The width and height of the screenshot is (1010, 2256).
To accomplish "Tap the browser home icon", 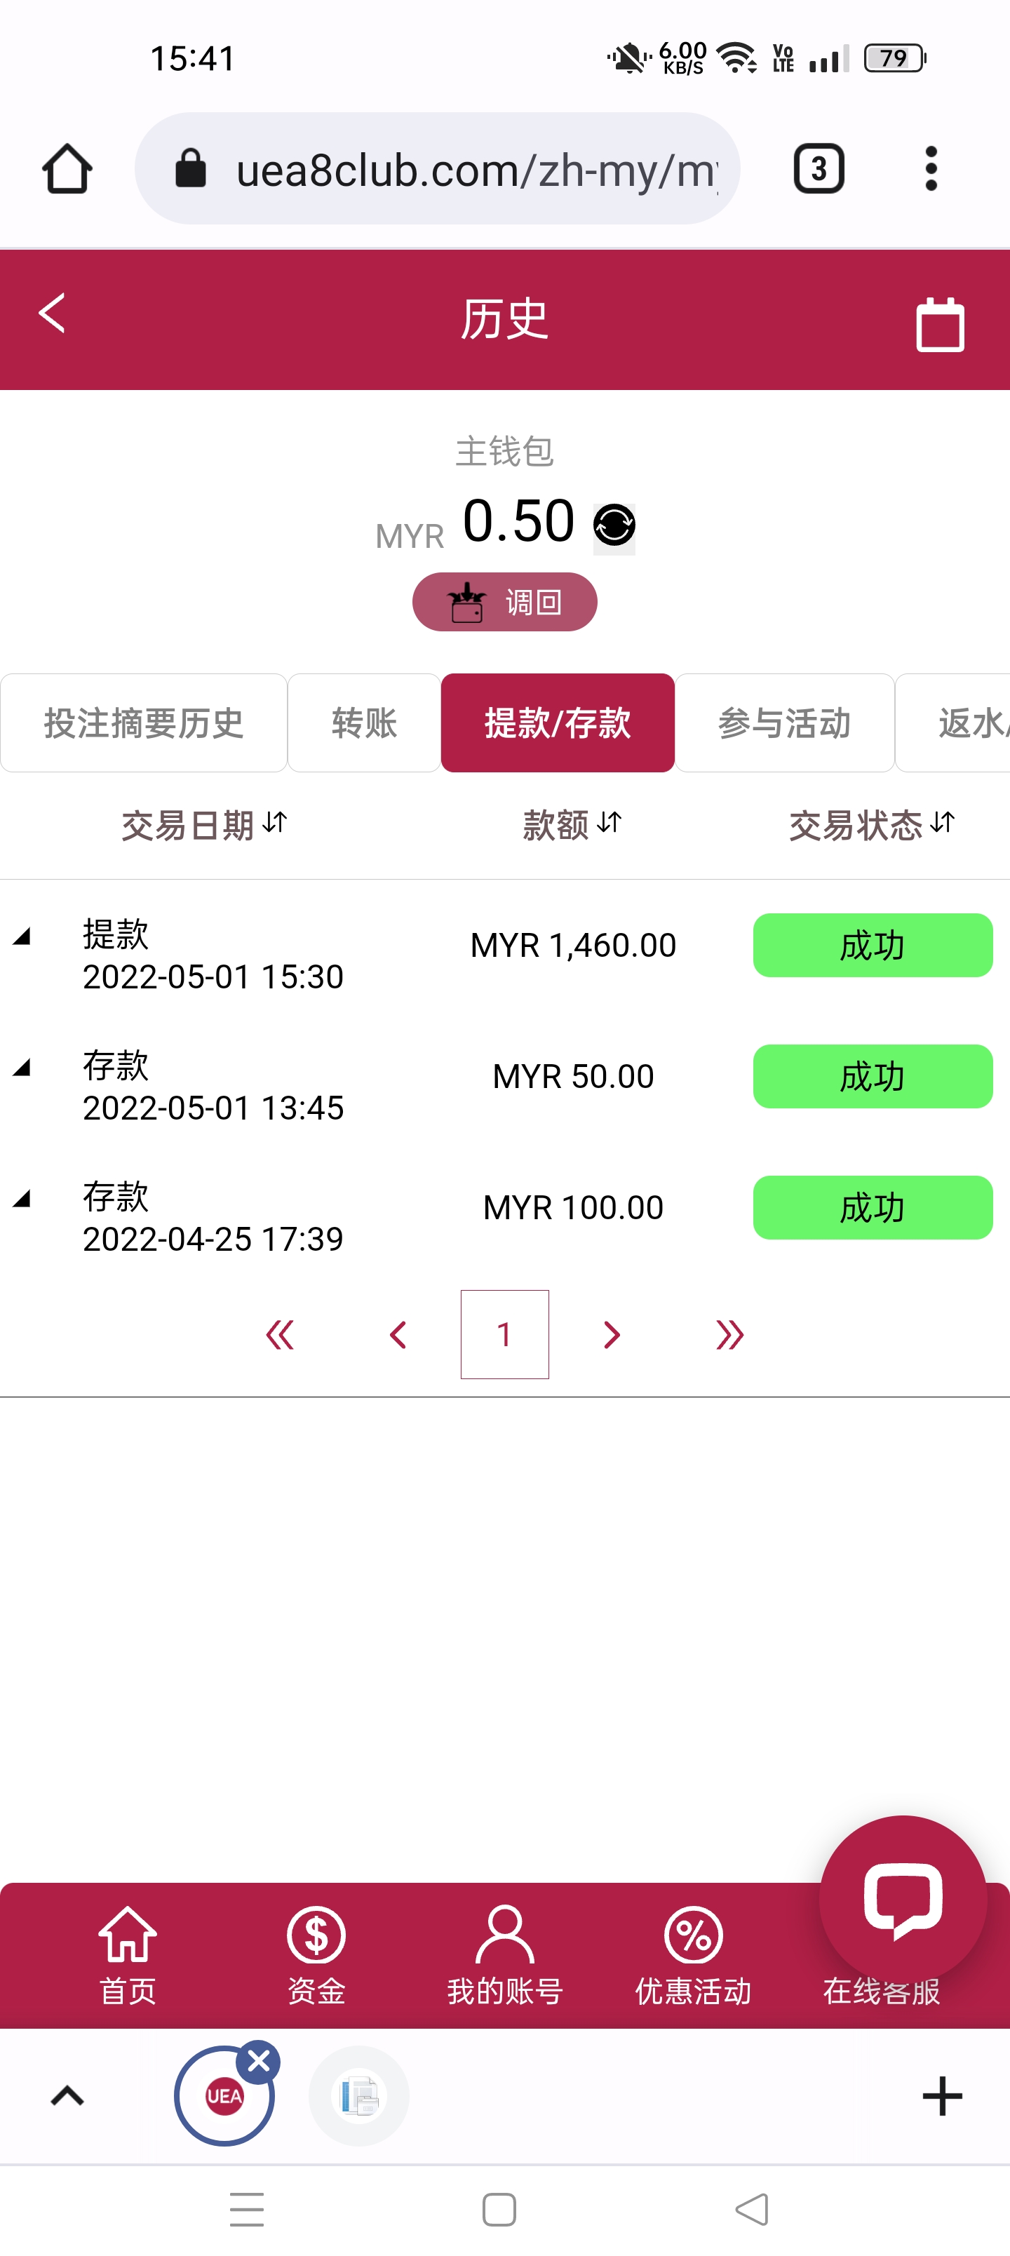I will pos(67,169).
